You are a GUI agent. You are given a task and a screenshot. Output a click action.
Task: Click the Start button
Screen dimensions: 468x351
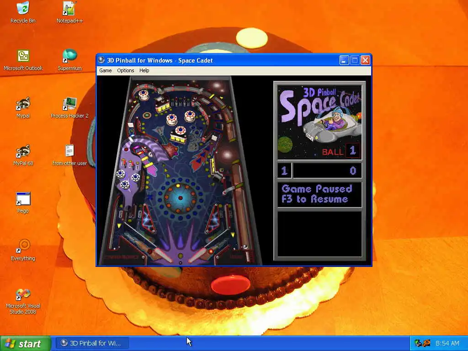point(26,344)
